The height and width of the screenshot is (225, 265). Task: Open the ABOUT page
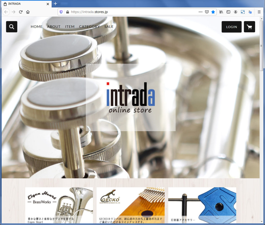[54, 27]
